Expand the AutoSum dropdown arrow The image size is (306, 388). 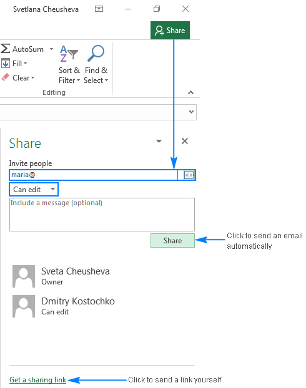(x=51, y=49)
